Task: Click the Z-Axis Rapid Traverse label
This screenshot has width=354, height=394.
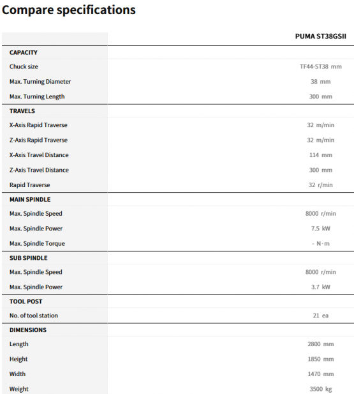Action: click(x=38, y=140)
